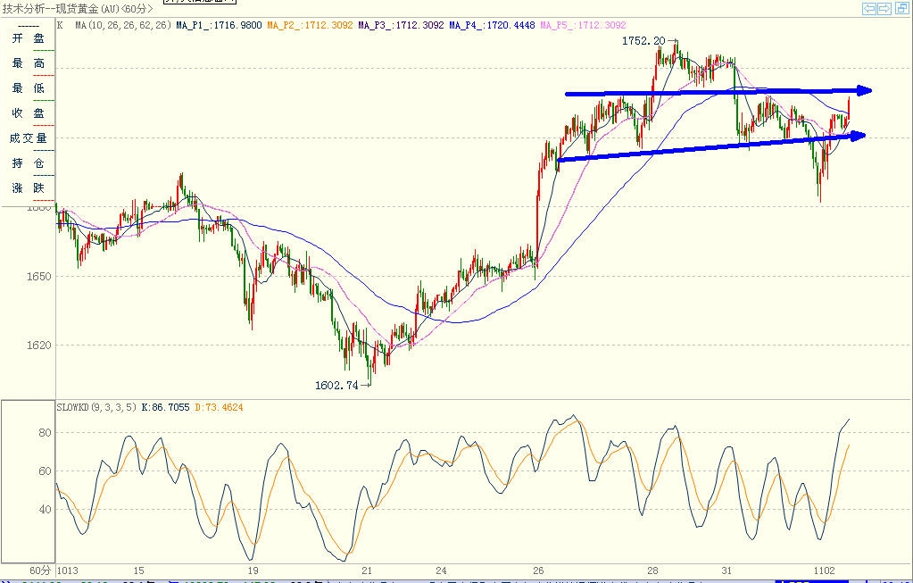This screenshot has width=913, height=583.
Task: Click the 26 date label on the time axis
Action: click(538, 571)
